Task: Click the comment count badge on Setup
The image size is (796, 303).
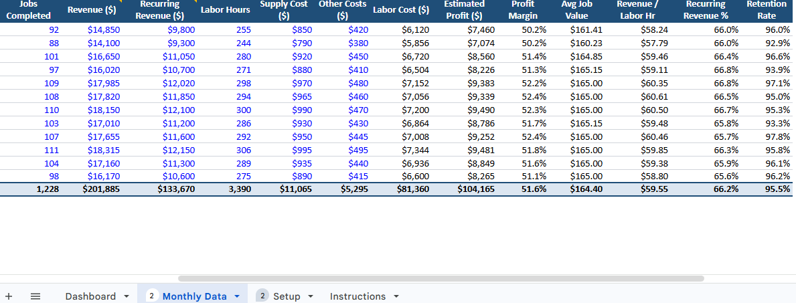Action: (262, 296)
